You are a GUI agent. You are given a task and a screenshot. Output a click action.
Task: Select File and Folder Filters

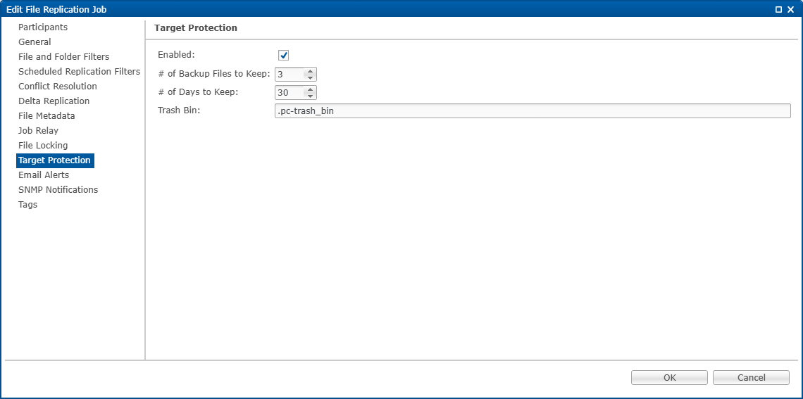pyautogui.click(x=64, y=57)
